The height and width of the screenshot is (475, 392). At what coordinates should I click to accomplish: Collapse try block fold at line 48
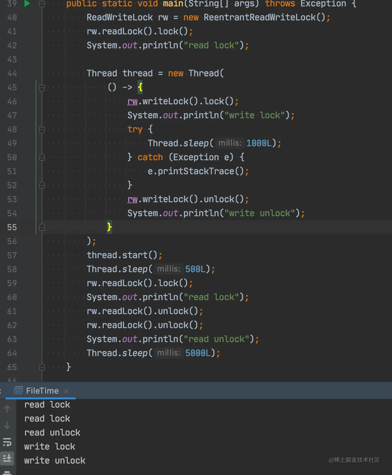click(x=42, y=129)
